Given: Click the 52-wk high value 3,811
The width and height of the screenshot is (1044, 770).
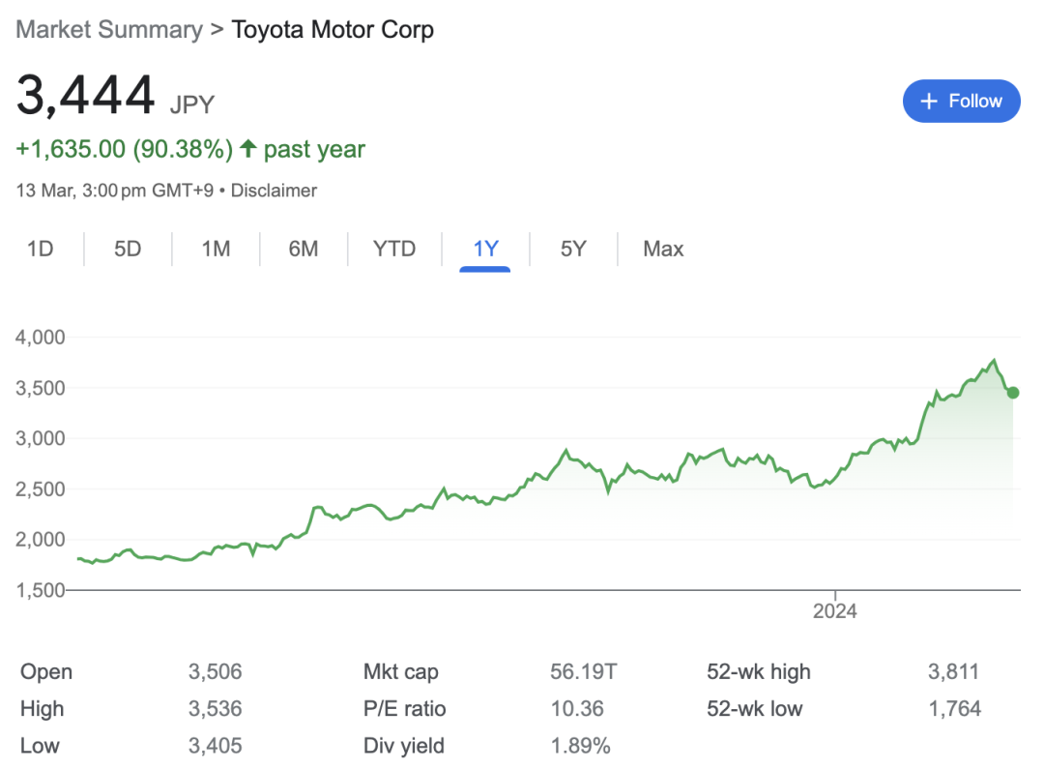Looking at the screenshot, I should [954, 672].
